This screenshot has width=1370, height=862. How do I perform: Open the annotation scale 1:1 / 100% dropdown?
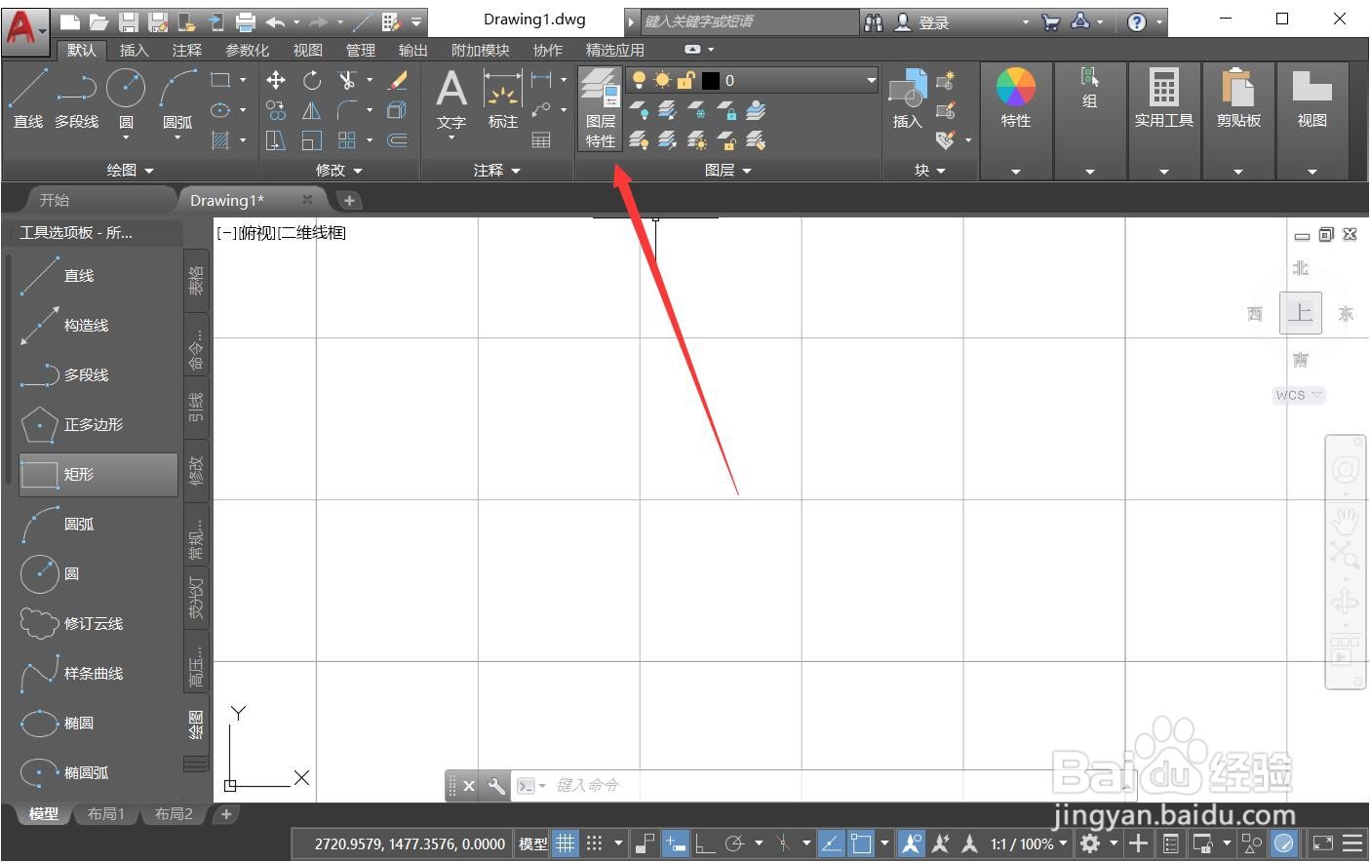(1030, 843)
